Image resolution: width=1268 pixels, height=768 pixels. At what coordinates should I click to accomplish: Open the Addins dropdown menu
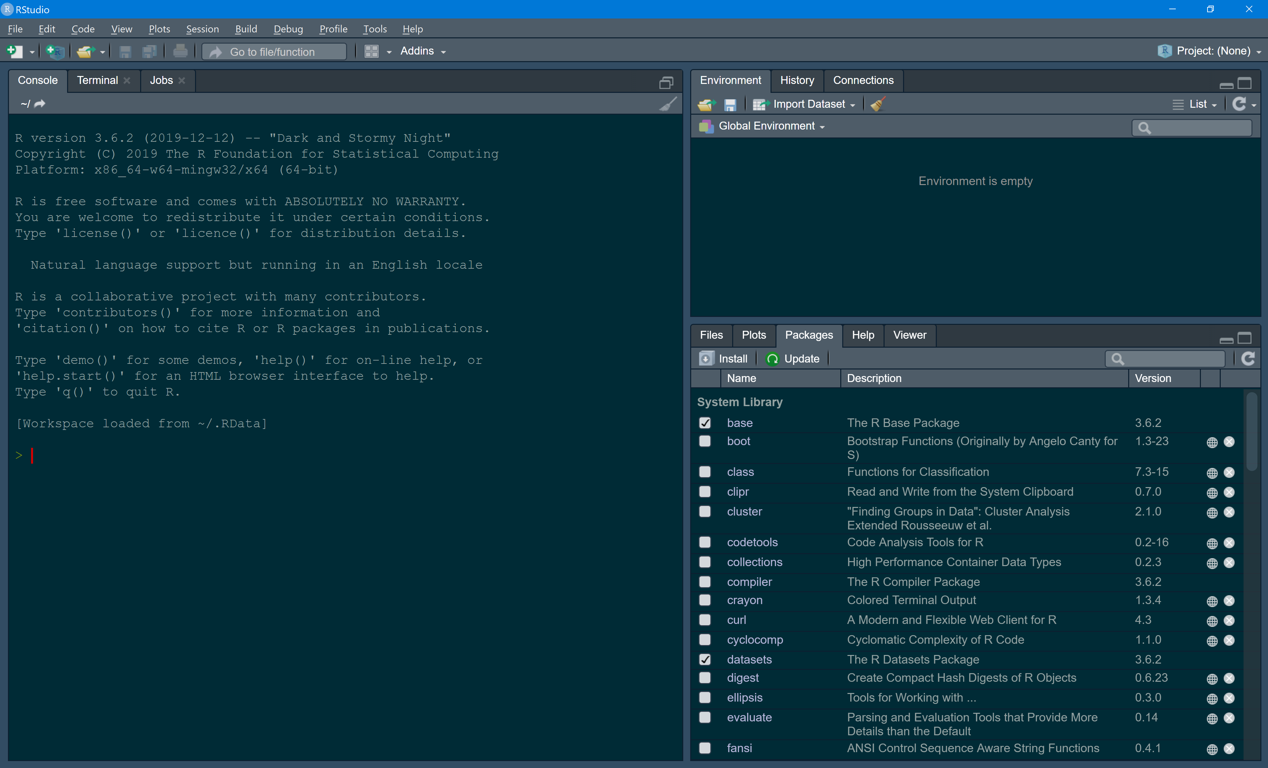click(423, 51)
